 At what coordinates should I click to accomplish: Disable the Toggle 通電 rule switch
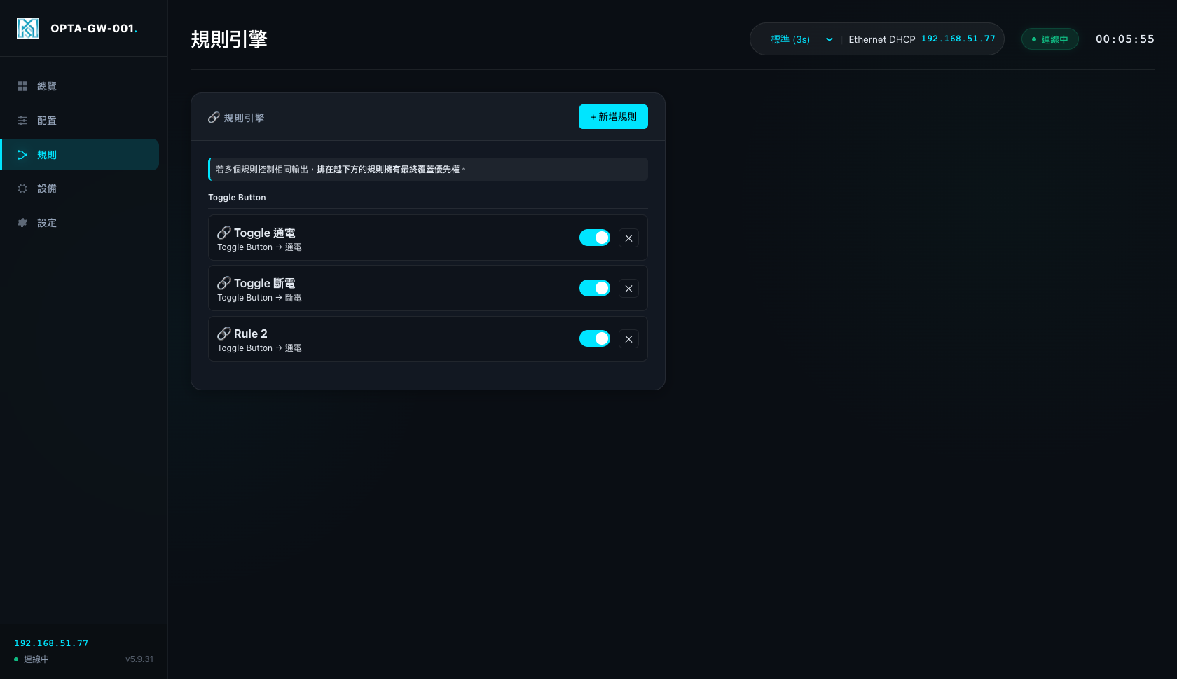595,238
